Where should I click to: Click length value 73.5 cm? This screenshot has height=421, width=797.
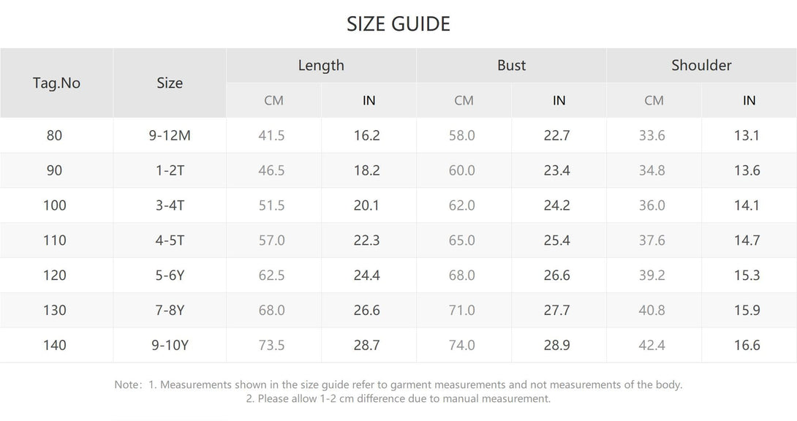271,345
